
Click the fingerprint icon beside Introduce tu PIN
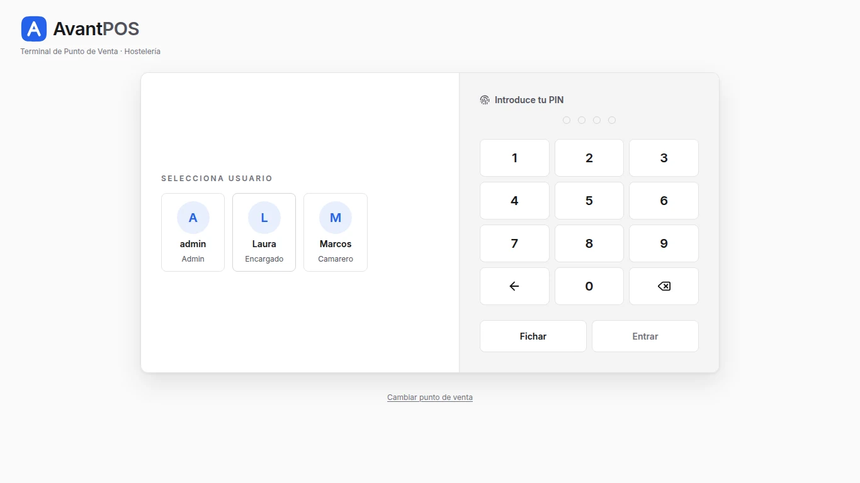pos(485,100)
